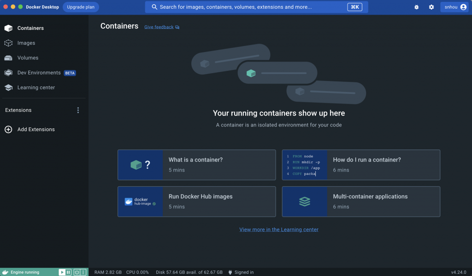The width and height of the screenshot is (472, 276).
Task: Open the Dev Environments icon
Action: [8, 73]
